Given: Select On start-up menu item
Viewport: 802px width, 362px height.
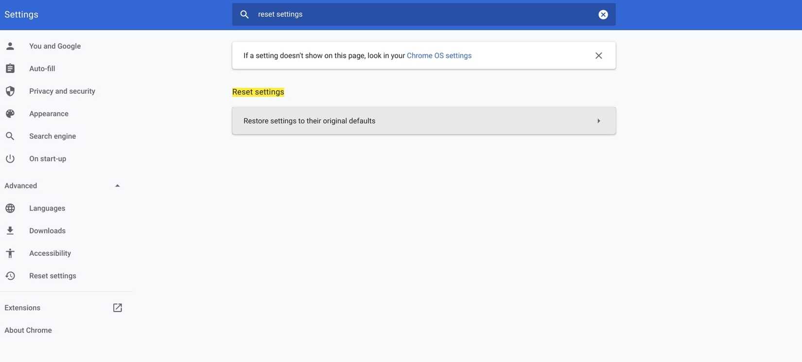Looking at the screenshot, I should pos(48,159).
